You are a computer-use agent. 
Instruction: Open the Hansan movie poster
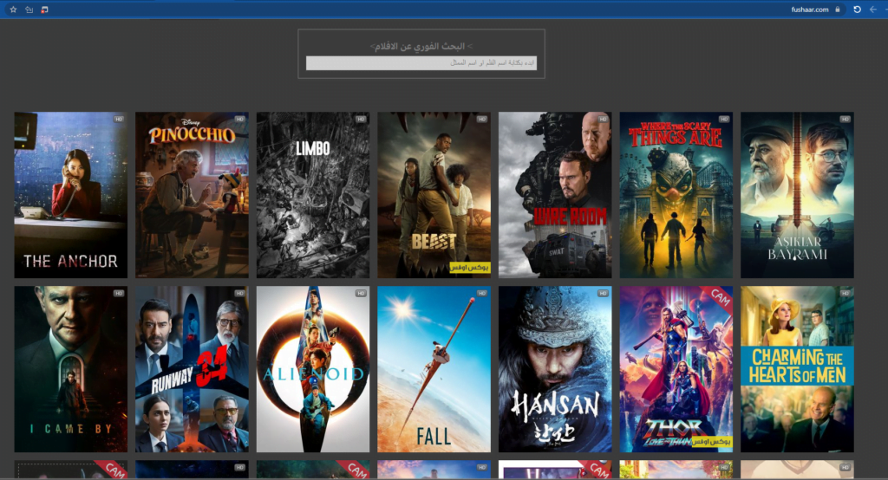[555, 369]
